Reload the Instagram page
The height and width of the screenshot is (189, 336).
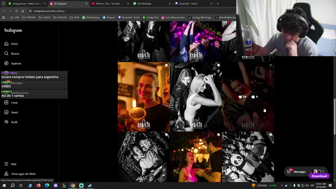[16, 11]
